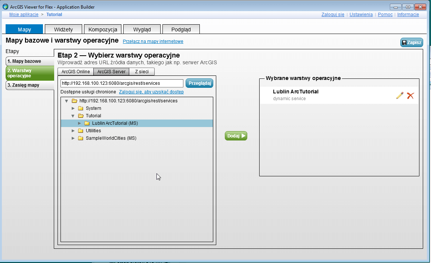Expand the Utilities folder arrow
Image resolution: width=431 pixels, height=263 pixels.
(x=73, y=130)
